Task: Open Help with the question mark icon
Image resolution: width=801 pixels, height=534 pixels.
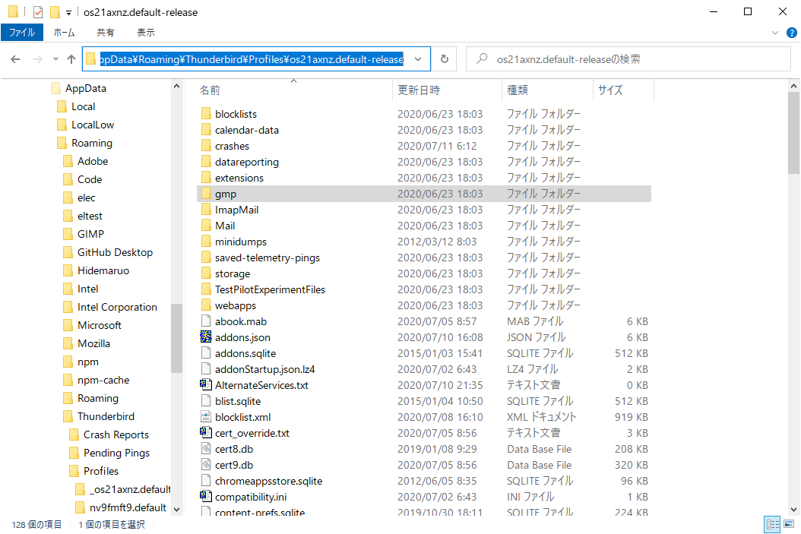Action: 792,33
